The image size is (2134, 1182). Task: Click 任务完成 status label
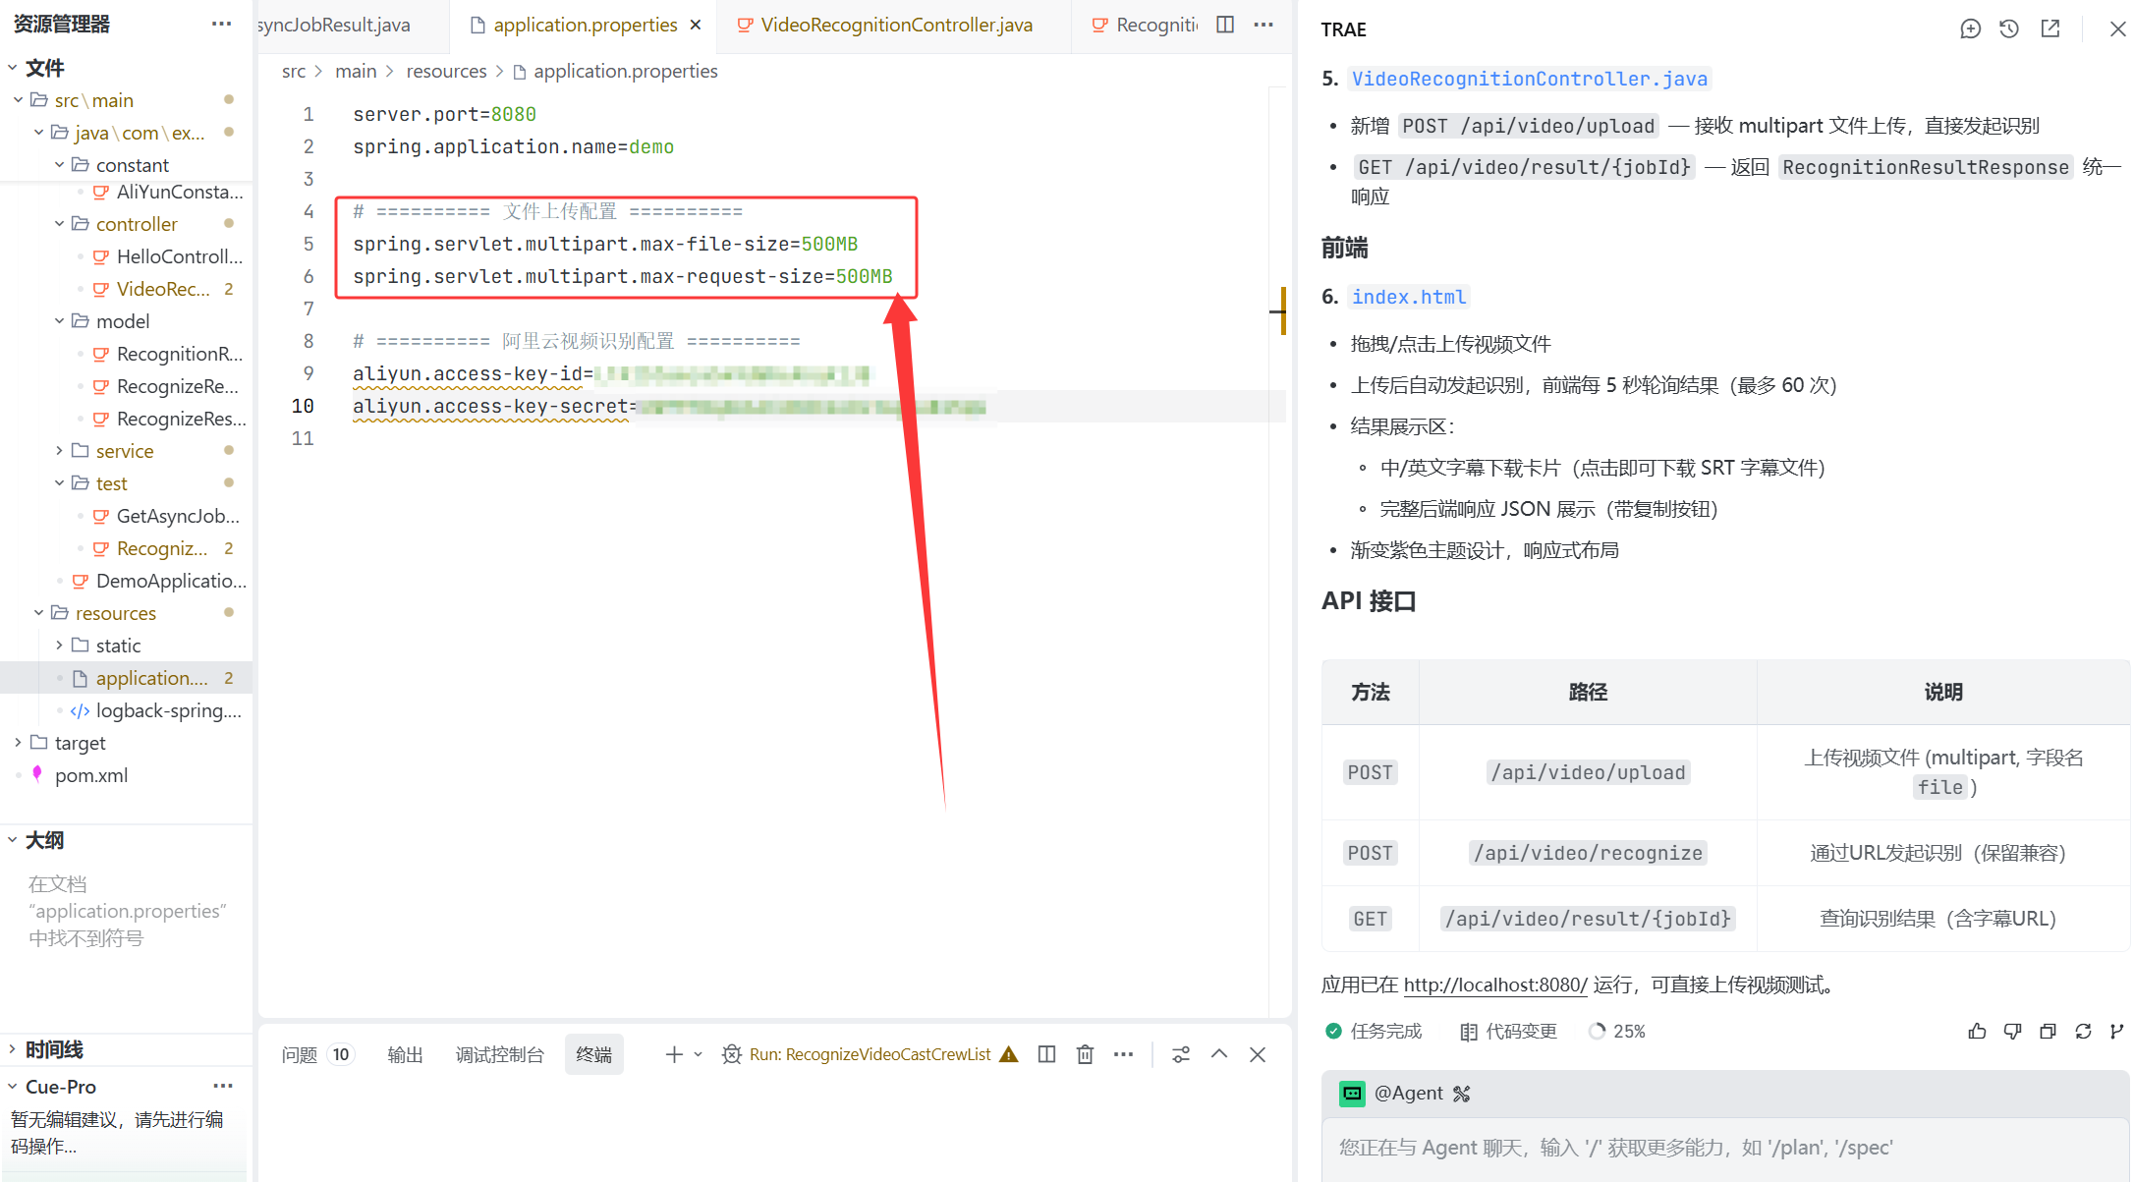[1385, 1031]
